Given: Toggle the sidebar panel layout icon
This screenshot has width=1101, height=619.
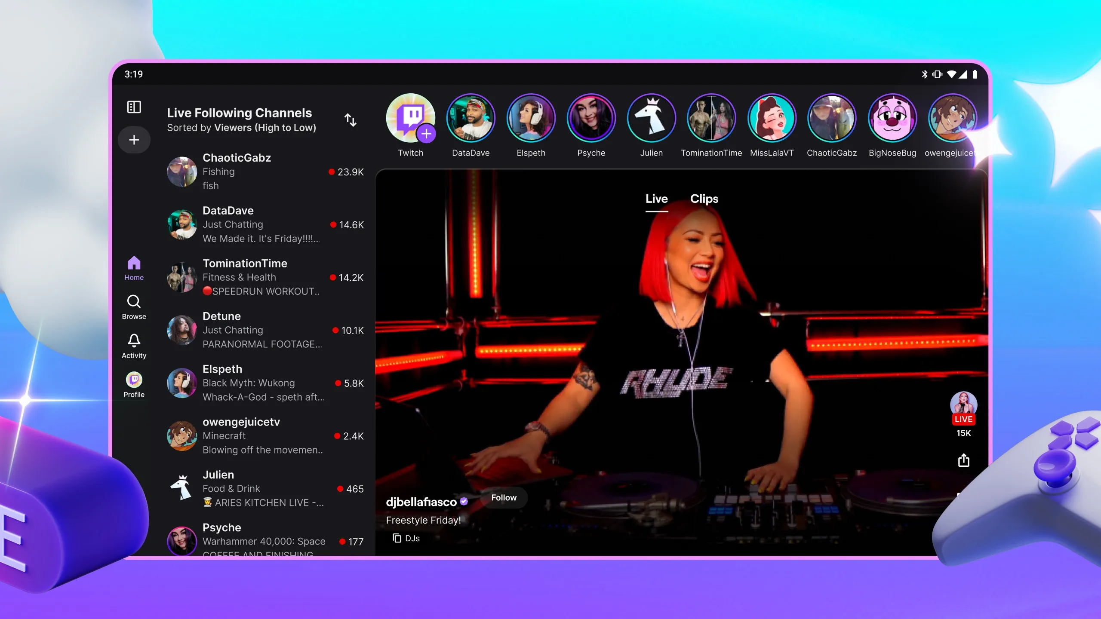Looking at the screenshot, I should tap(134, 107).
